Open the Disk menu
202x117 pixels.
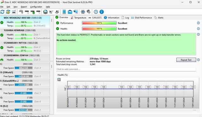coord(9,7)
